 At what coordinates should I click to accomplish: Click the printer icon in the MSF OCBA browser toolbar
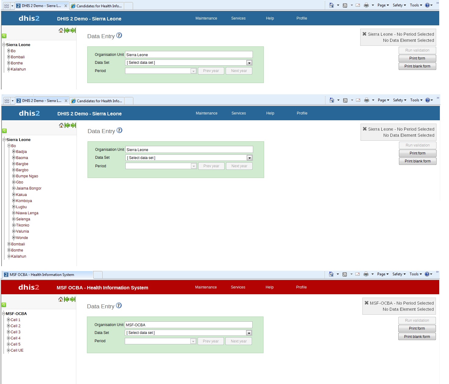coord(366,274)
